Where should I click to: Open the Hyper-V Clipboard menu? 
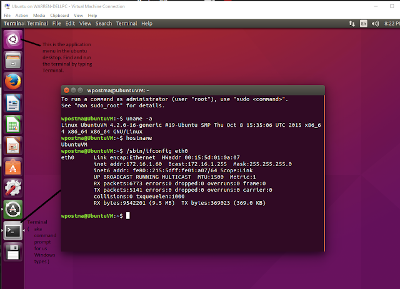point(59,15)
